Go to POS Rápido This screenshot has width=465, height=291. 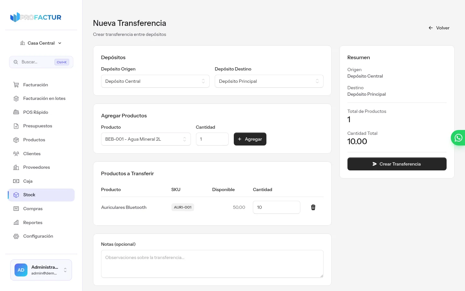[41, 112]
